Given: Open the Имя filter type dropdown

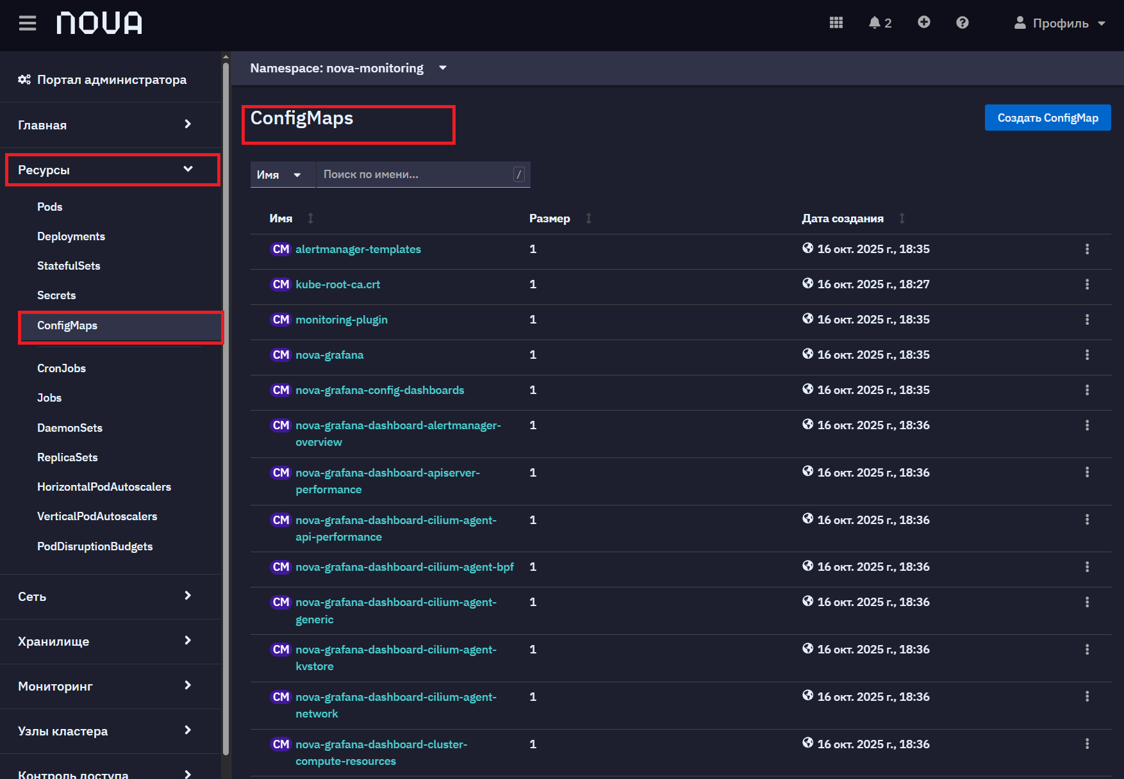Looking at the screenshot, I should click(x=283, y=174).
